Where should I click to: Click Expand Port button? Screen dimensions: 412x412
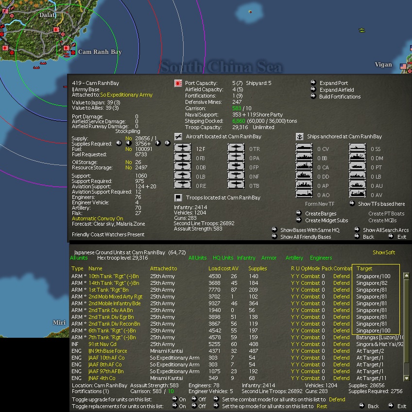point(333,83)
